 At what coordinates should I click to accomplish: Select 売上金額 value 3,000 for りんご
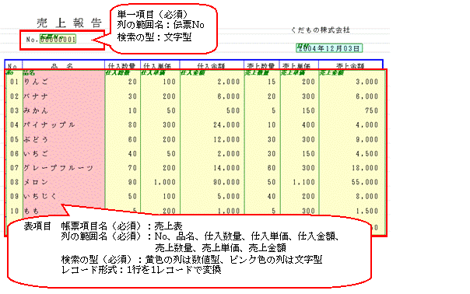click(x=367, y=82)
